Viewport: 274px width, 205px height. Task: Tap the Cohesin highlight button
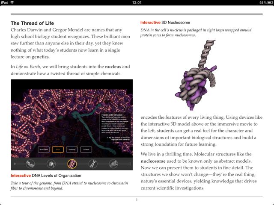86,149
